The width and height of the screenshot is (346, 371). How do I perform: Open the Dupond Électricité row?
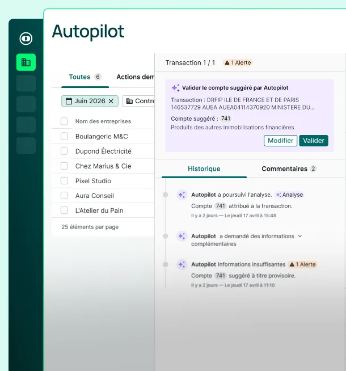click(x=103, y=151)
